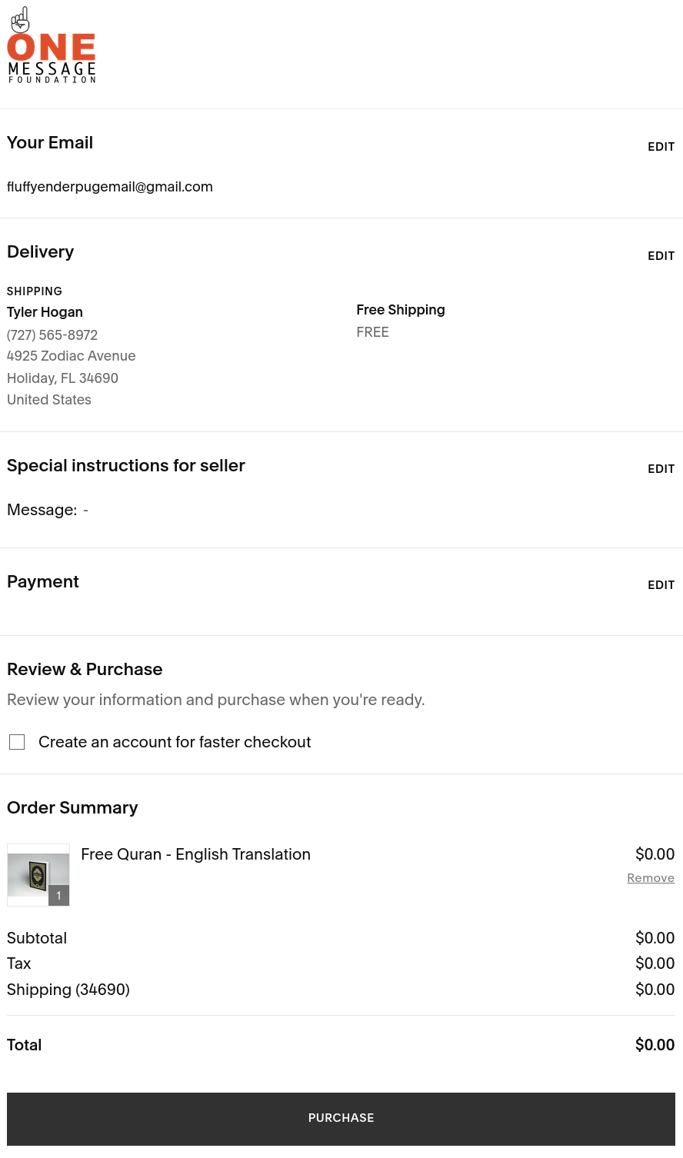Click the One Message Foundation logo
The height and width of the screenshot is (1158, 683).
52,47
